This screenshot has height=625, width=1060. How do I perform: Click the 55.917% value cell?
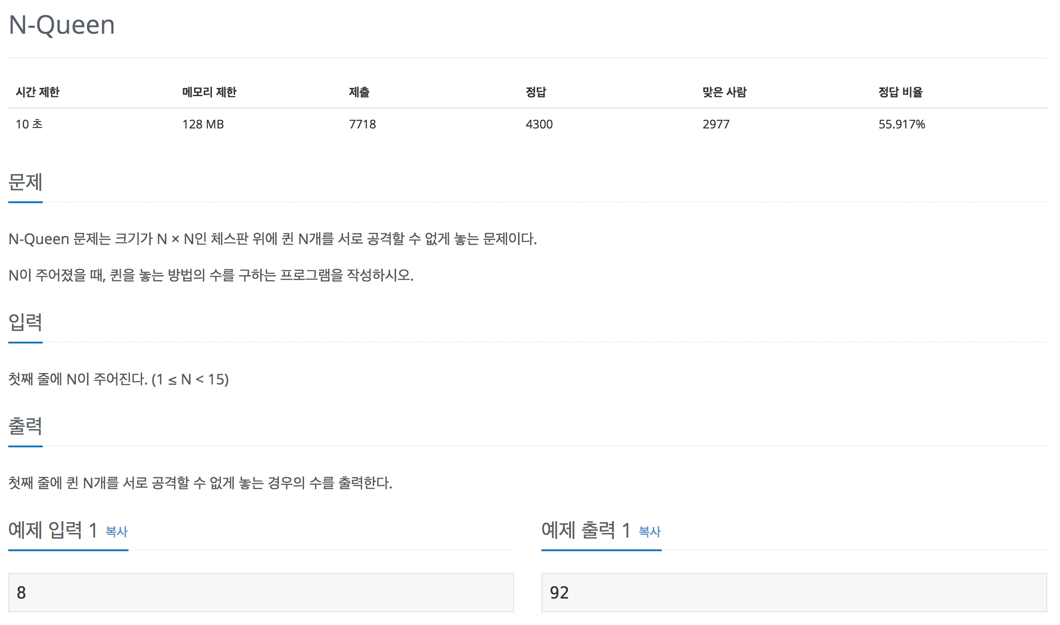pyautogui.click(x=901, y=124)
